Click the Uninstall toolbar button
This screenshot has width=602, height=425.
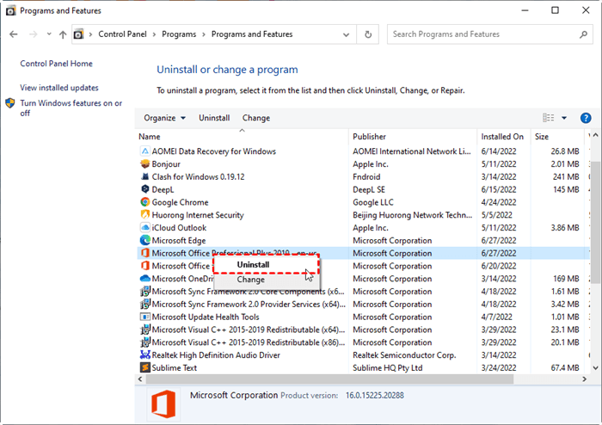tap(214, 118)
